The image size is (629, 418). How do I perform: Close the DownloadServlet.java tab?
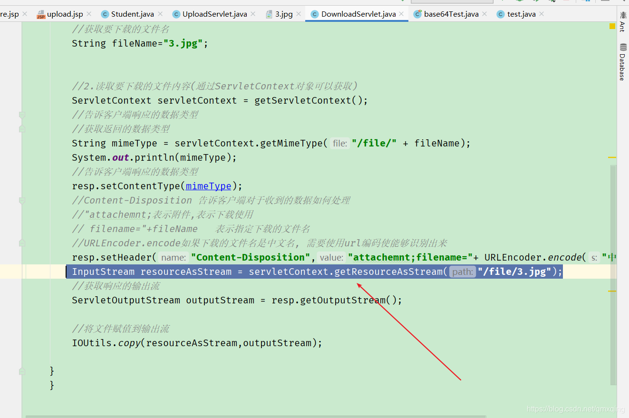pyautogui.click(x=402, y=14)
